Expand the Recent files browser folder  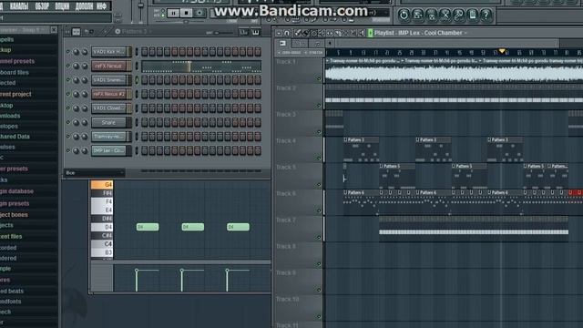point(11,237)
